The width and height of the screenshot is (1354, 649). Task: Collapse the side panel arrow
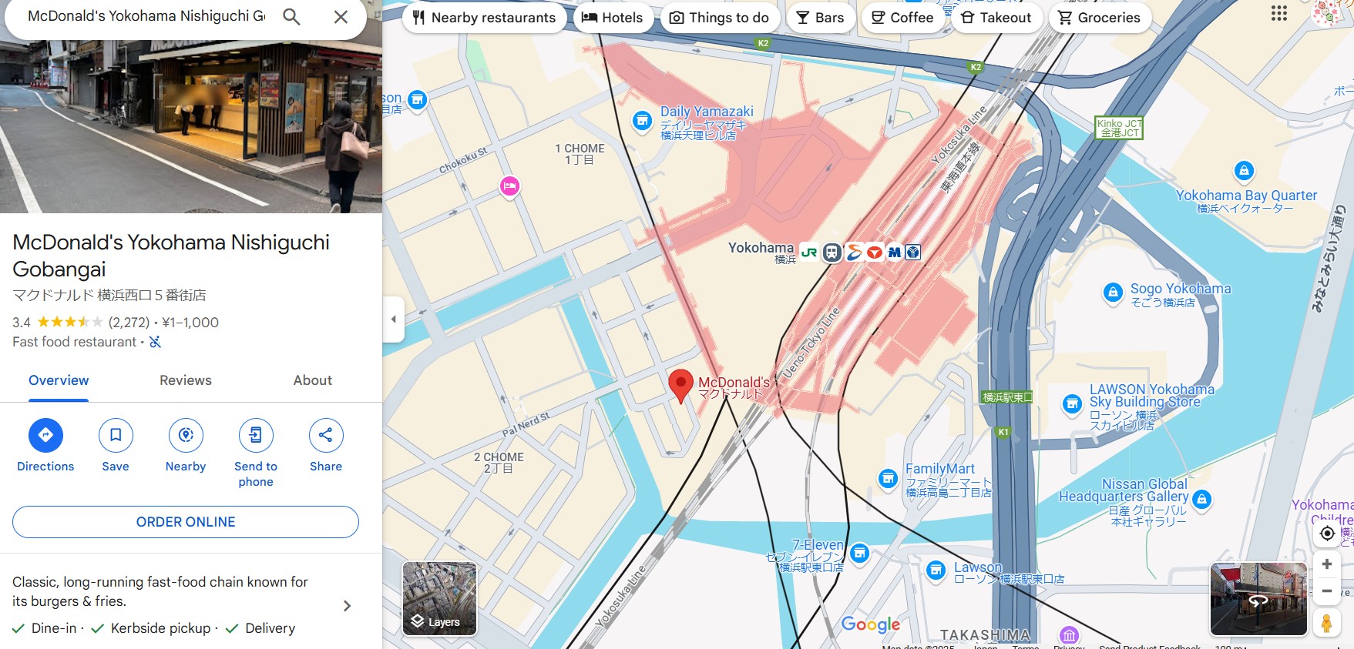click(393, 319)
